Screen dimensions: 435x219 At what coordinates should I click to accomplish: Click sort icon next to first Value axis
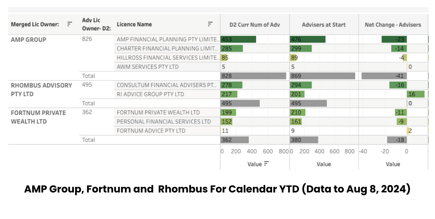tap(267, 163)
